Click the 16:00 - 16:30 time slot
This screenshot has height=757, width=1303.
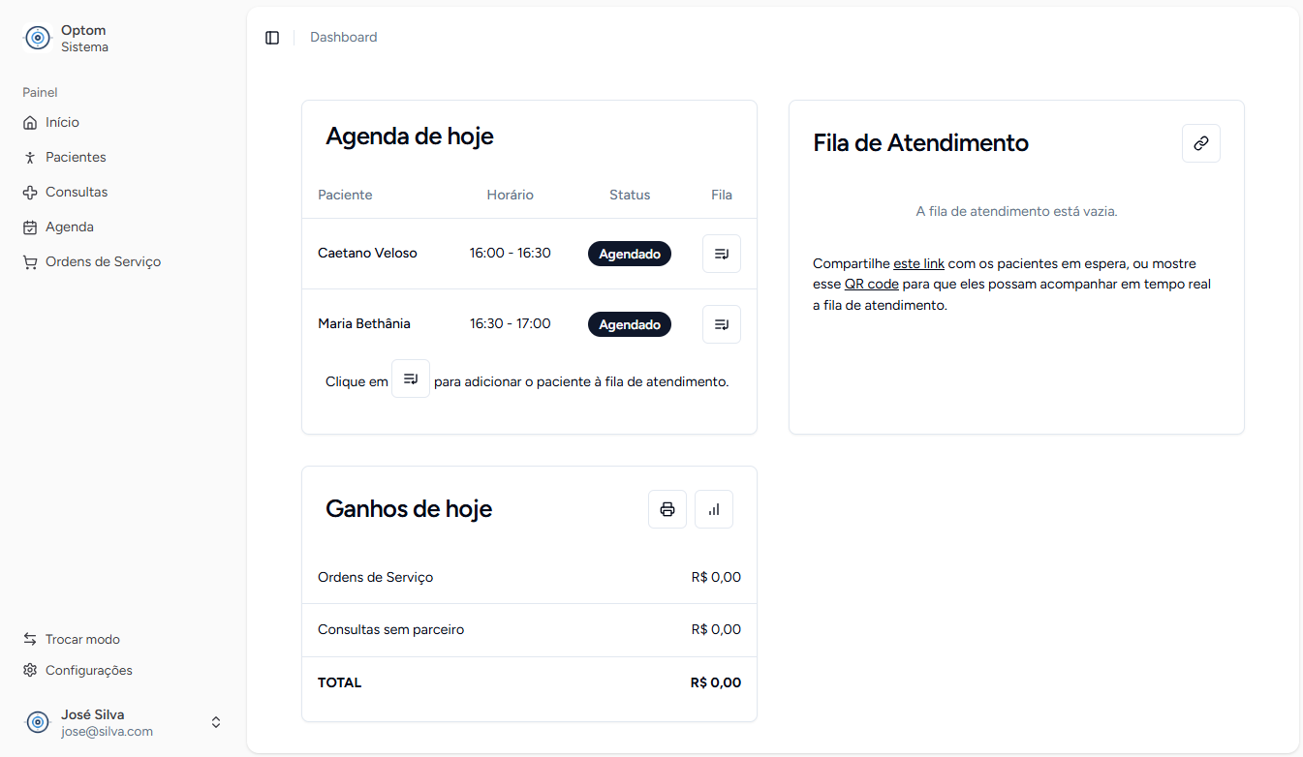(511, 254)
